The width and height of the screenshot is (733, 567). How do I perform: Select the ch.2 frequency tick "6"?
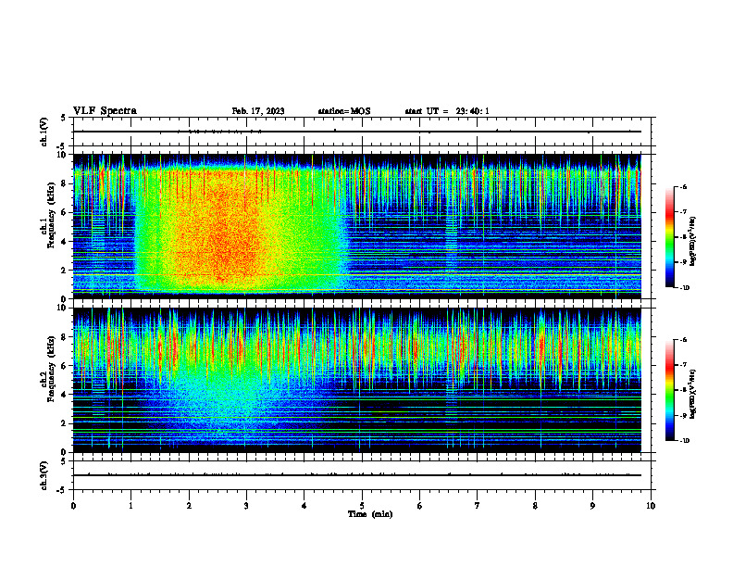[64, 366]
